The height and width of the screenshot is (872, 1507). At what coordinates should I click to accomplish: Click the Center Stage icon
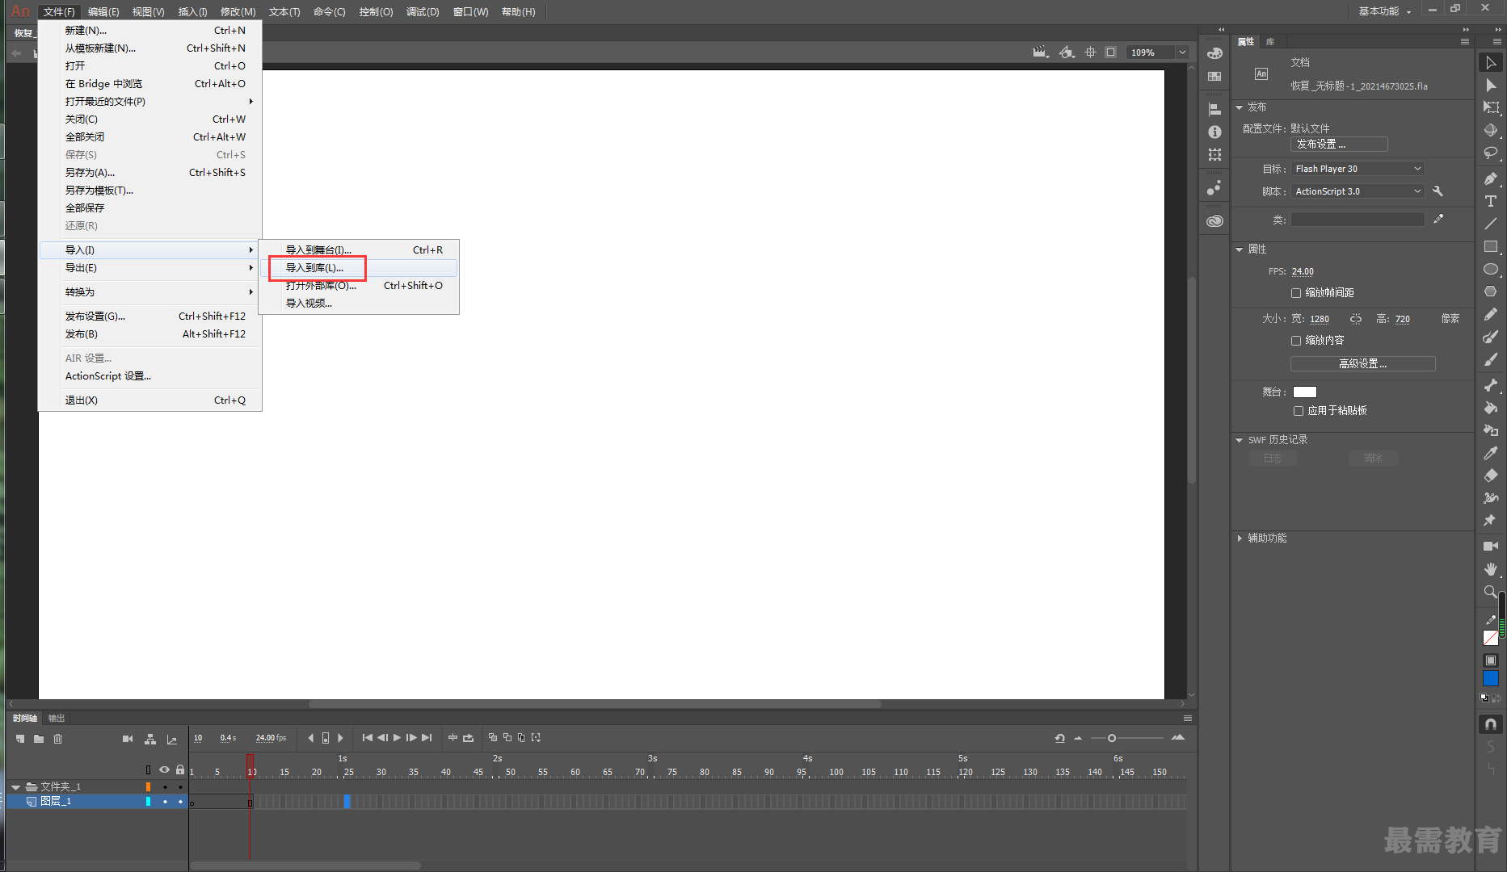coord(1090,52)
